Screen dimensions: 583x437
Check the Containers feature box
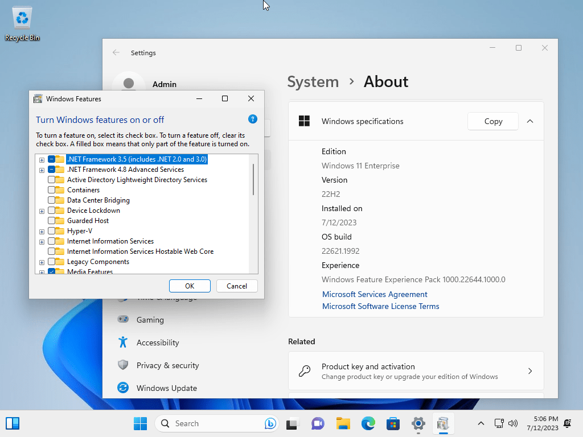(x=51, y=190)
